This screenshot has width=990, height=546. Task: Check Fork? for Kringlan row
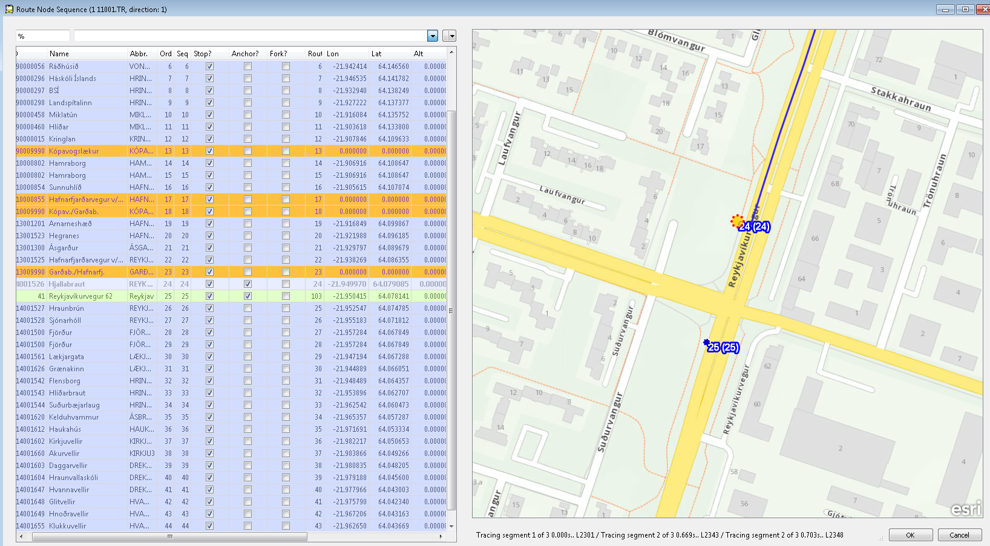286,139
